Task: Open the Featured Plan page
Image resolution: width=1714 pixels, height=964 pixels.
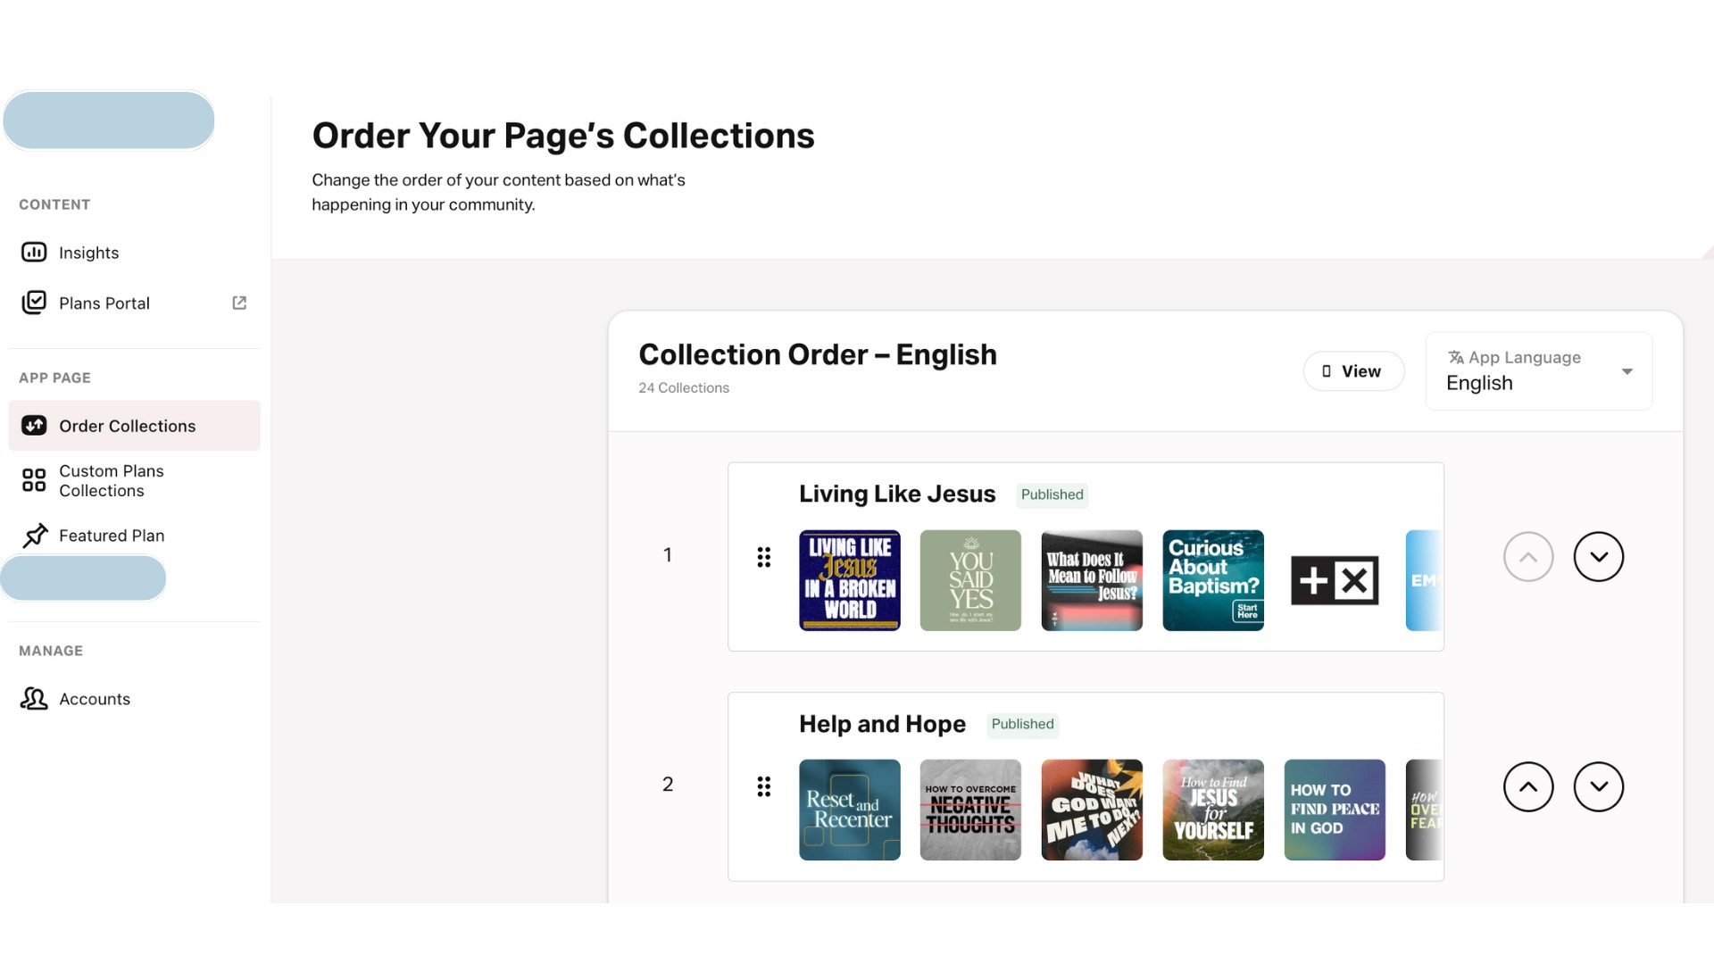Action: [112, 536]
